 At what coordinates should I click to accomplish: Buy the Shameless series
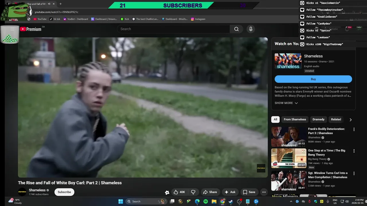coord(313,79)
